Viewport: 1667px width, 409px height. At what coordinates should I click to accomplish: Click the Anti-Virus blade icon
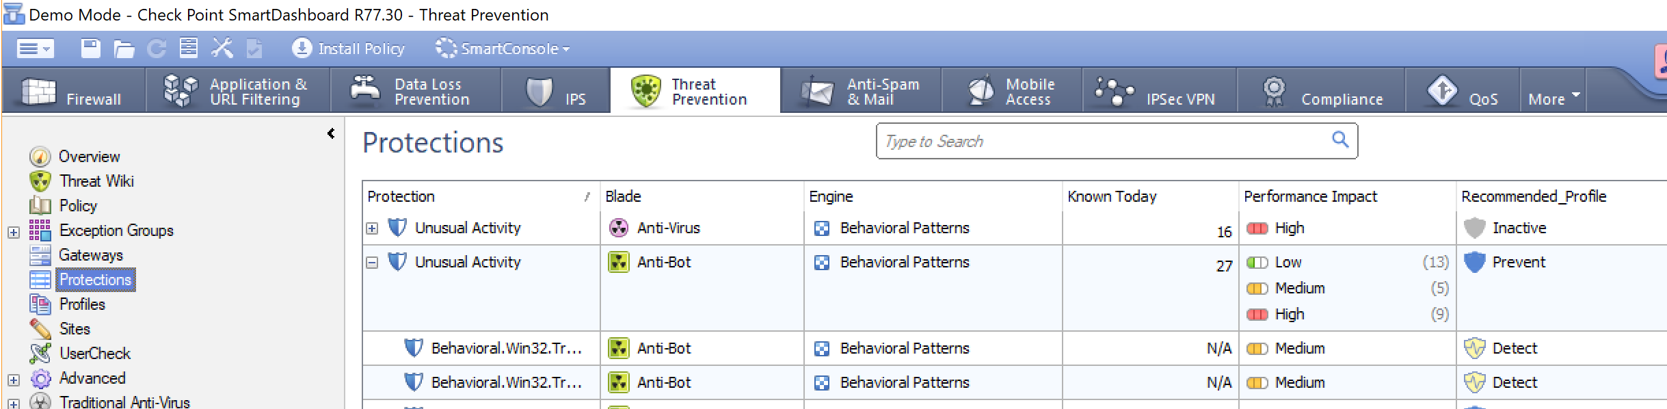pos(619,228)
